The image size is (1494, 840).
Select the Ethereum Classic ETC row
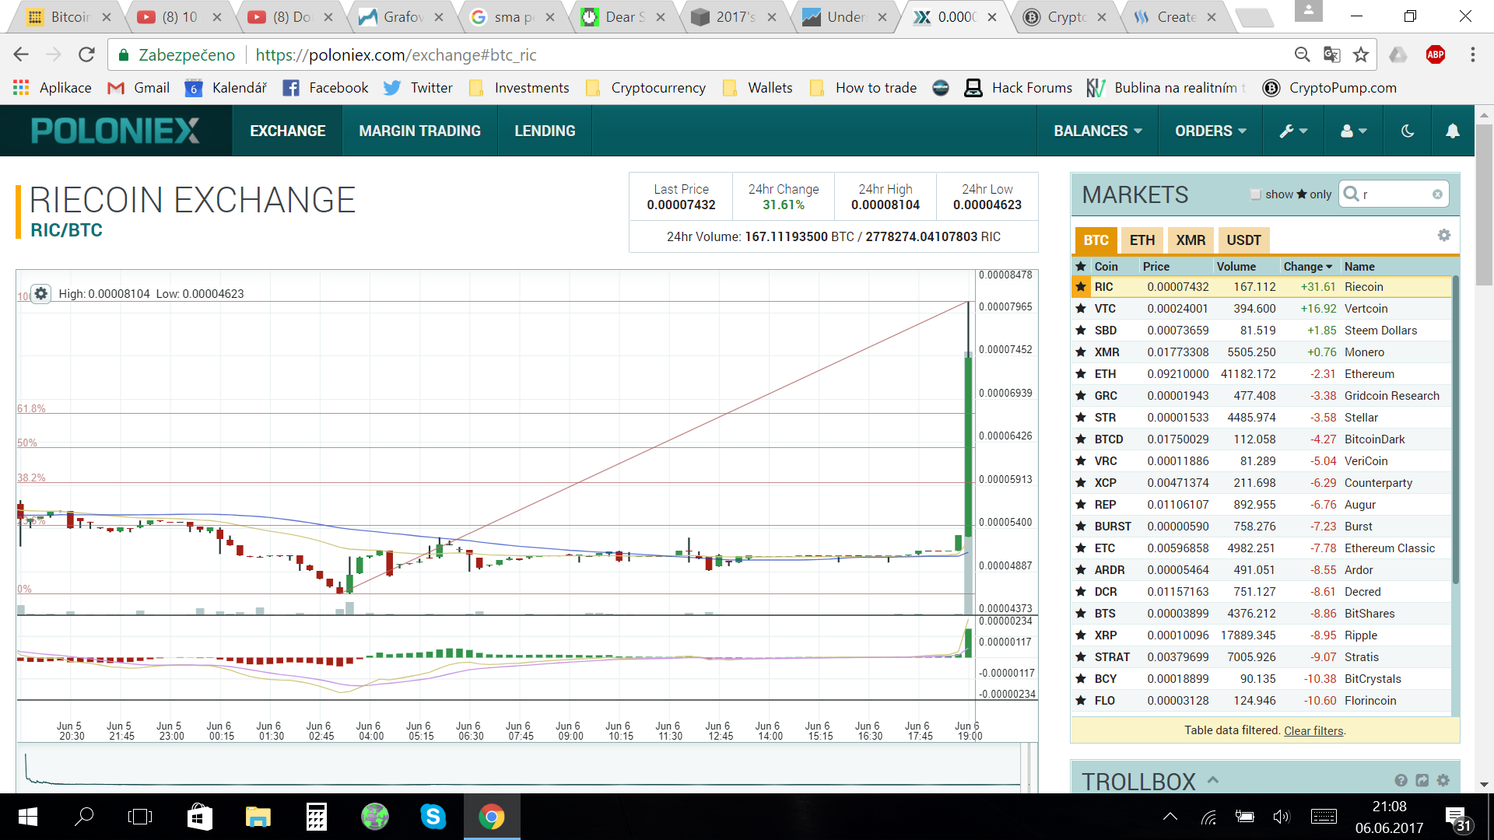pyautogui.click(x=1261, y=548)
